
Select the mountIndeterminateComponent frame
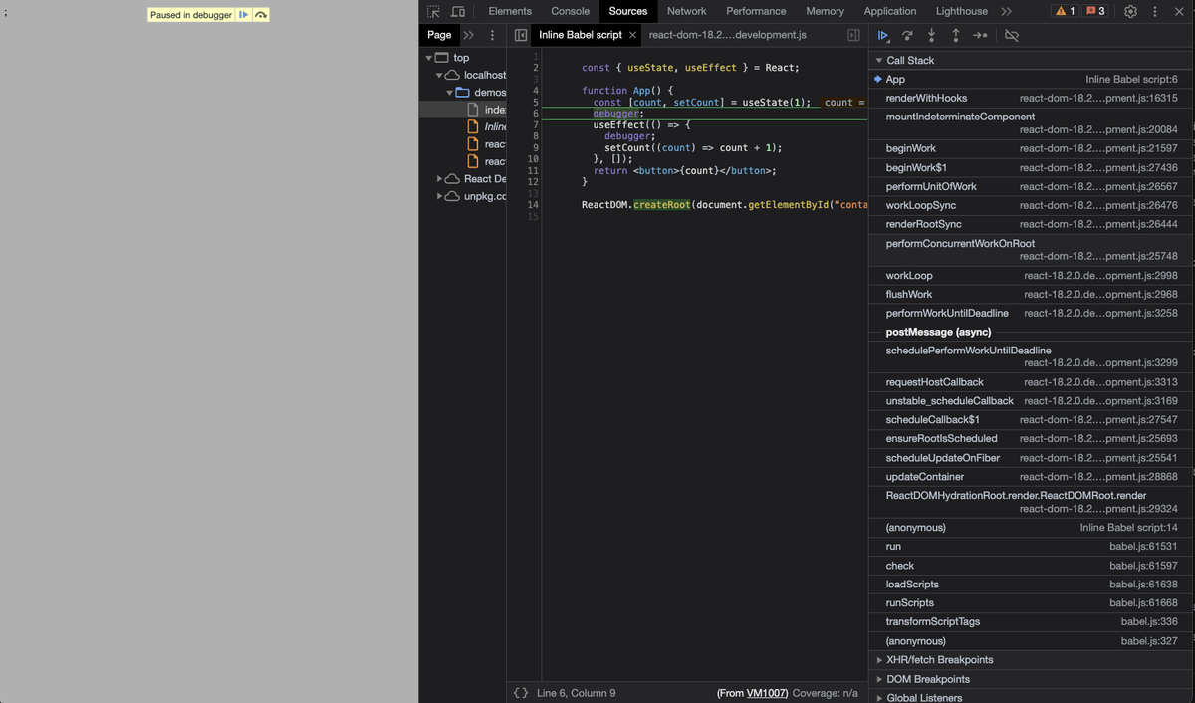pyautogui.click(x=1031, y=123)
